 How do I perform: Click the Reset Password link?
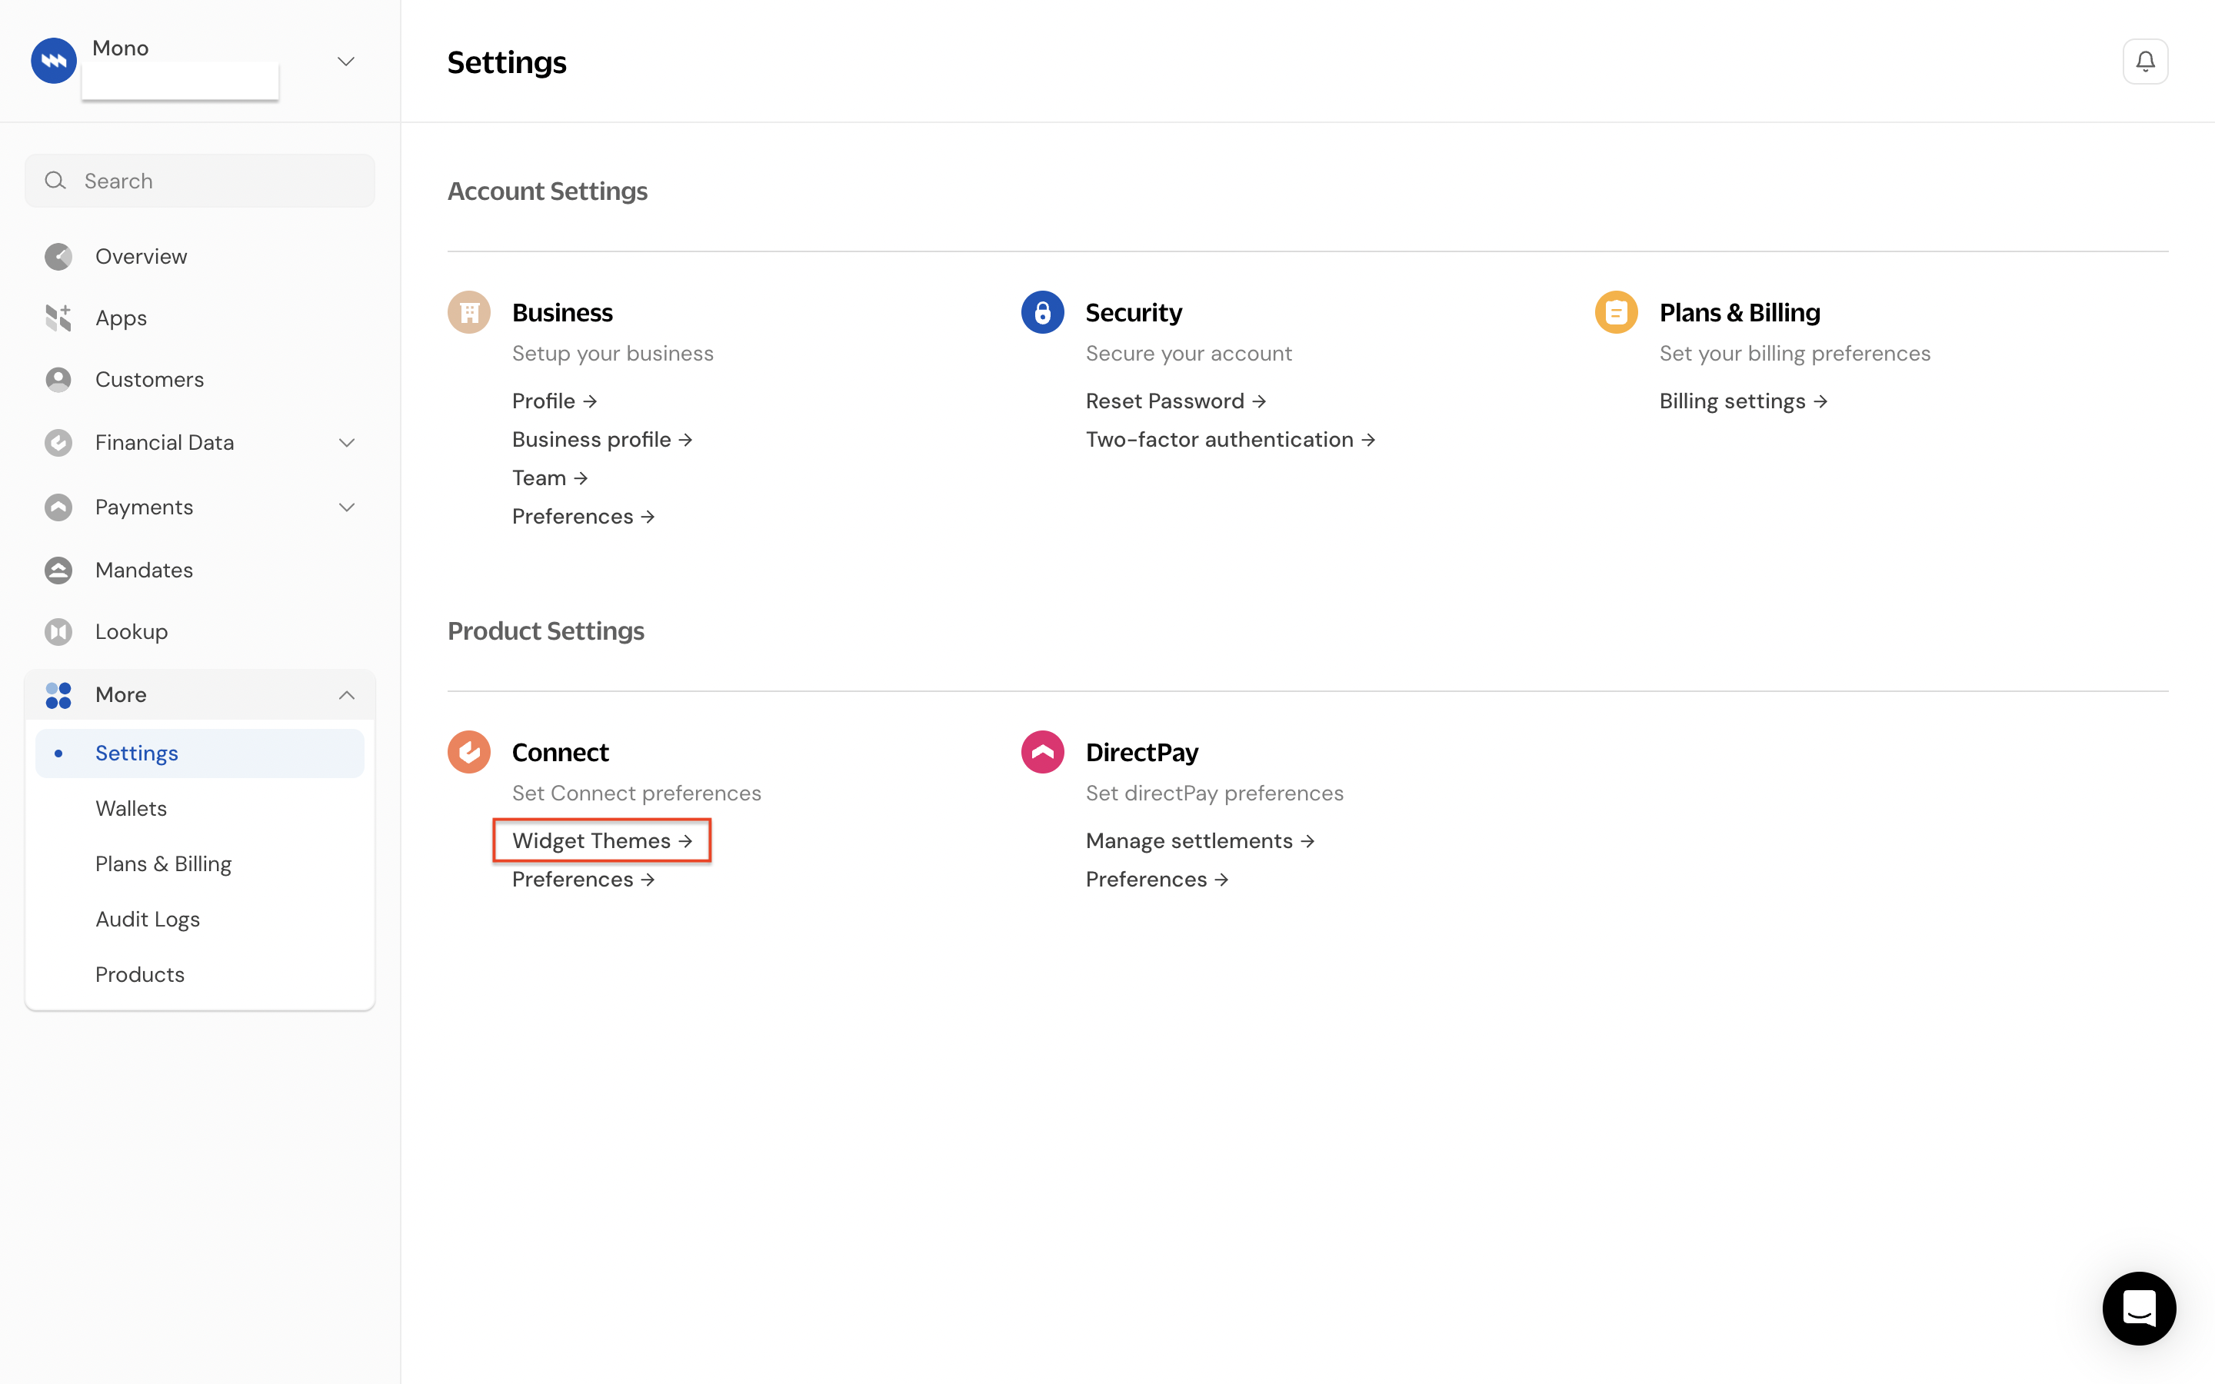(1176, 401)
